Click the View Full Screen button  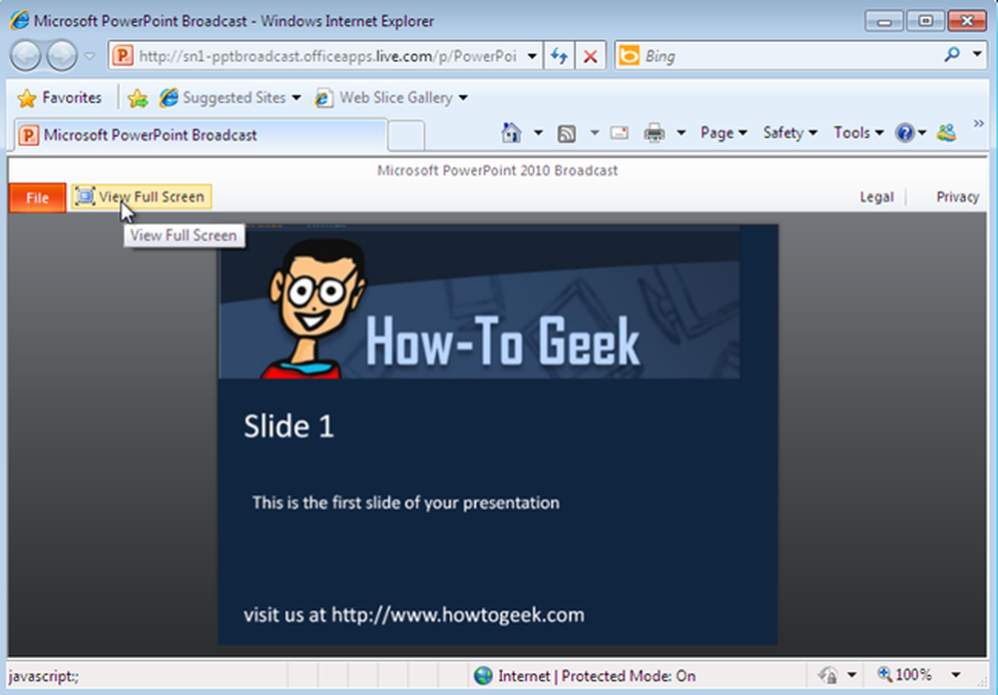142,197
